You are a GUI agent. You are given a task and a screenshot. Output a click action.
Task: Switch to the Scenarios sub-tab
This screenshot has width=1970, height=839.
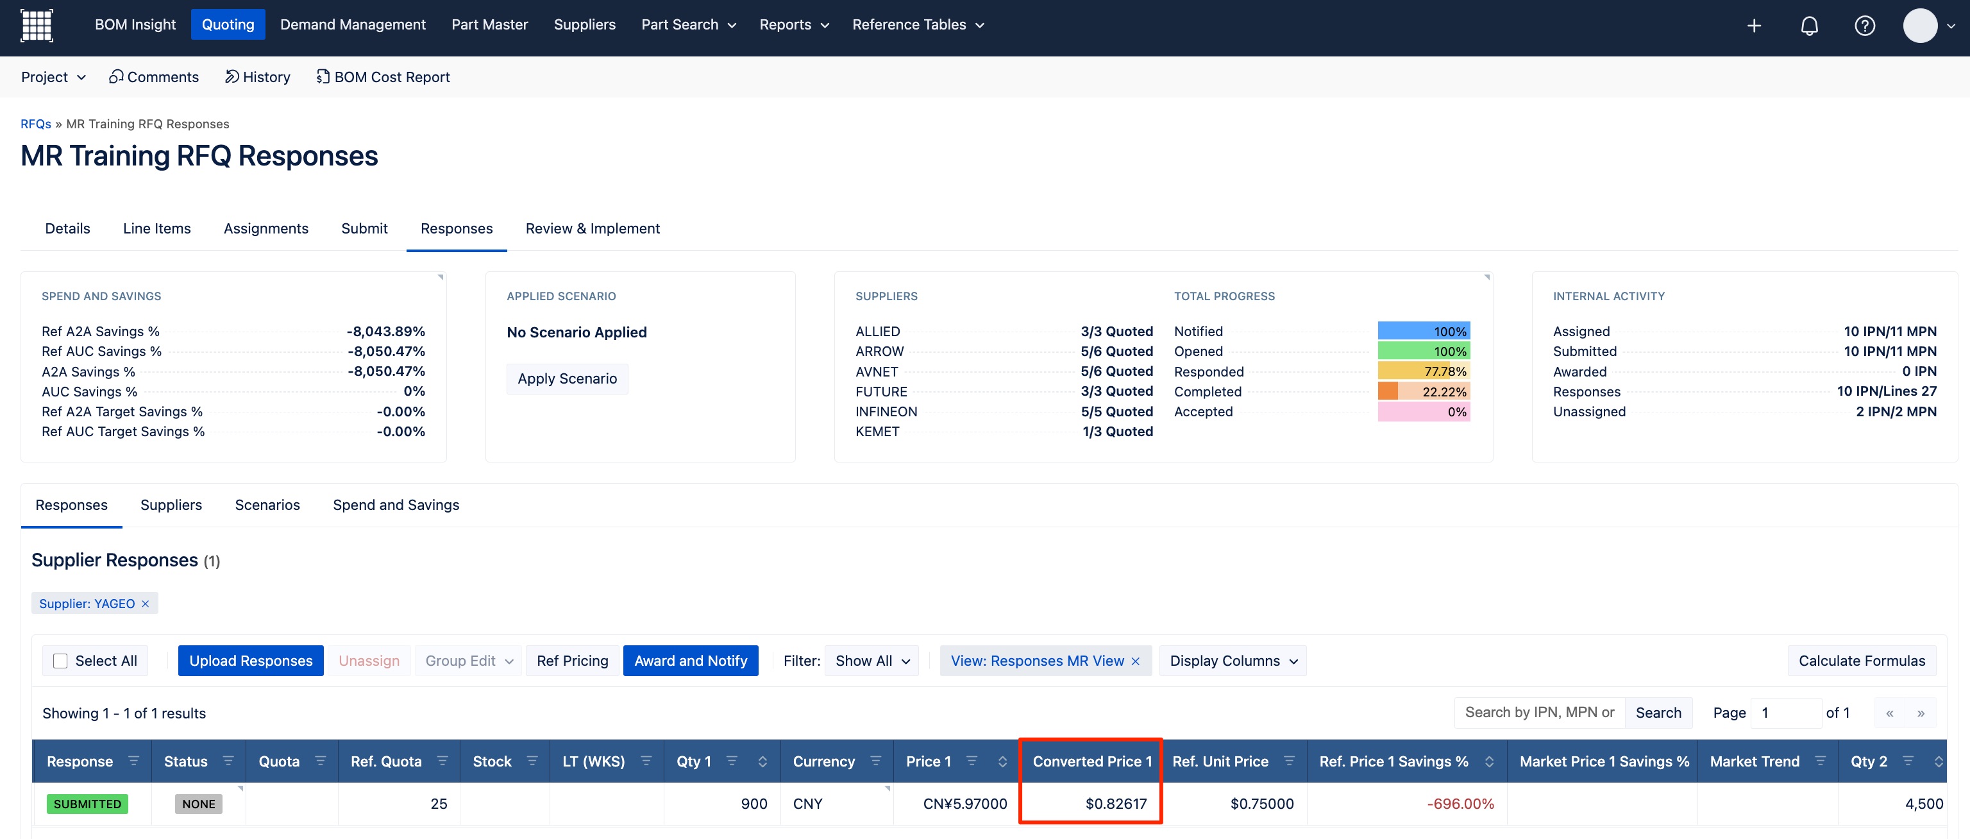(x=267, y=505)
